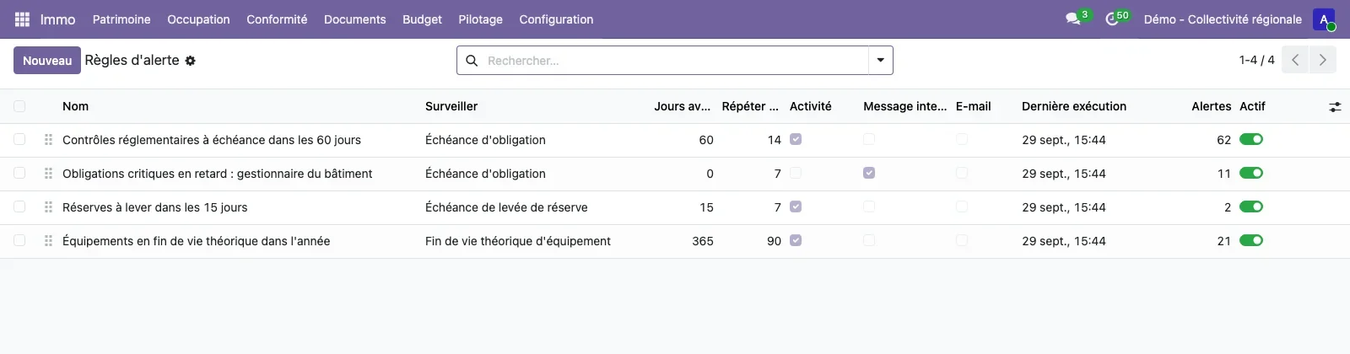
Task: Click the 62 alerts count cell
Action: coord(1223,140)
